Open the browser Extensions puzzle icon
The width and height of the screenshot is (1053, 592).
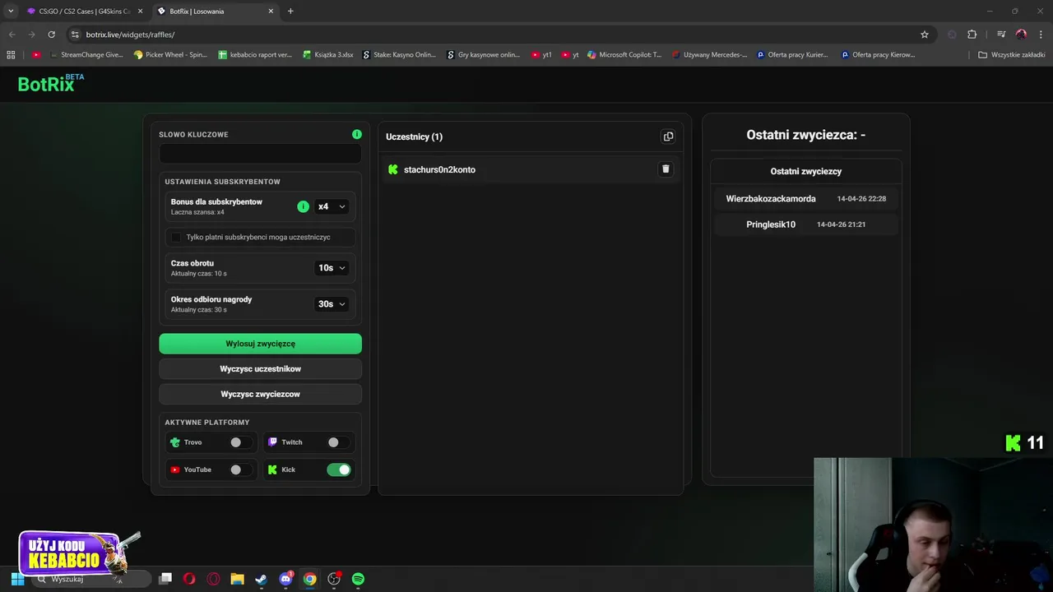[972, 35]
